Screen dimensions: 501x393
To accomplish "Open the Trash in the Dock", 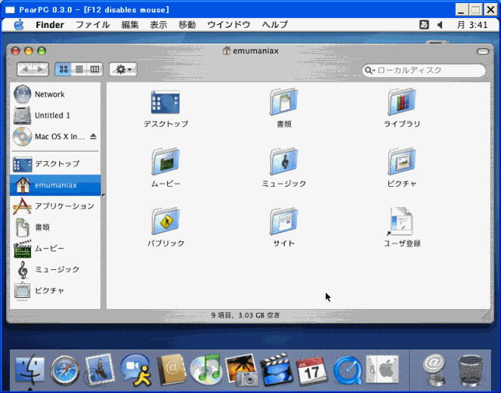I will click(x=469, y=369).
